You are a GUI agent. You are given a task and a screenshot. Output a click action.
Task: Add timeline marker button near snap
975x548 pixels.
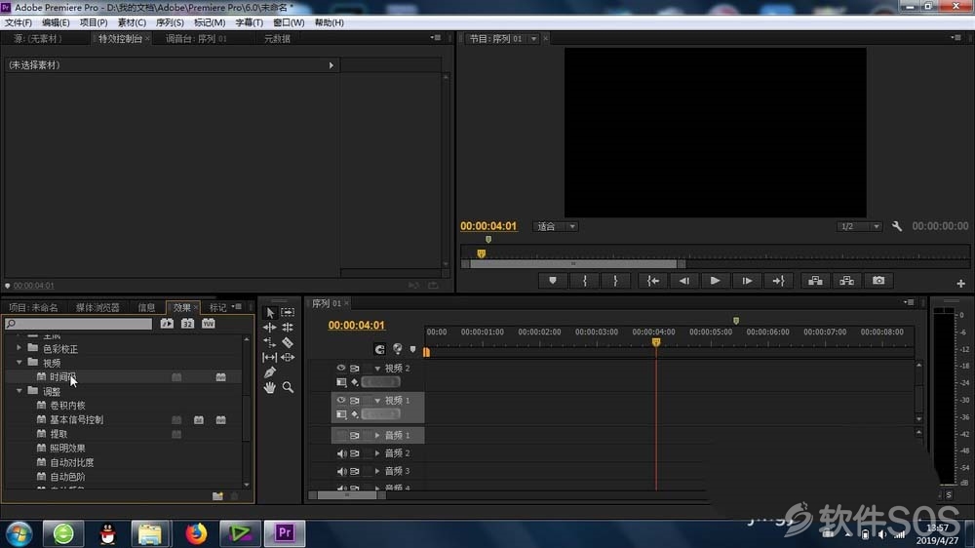pyautogui.click(x=412, y=350)
